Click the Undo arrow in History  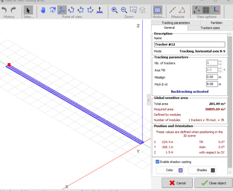click(x=4, y=10)
